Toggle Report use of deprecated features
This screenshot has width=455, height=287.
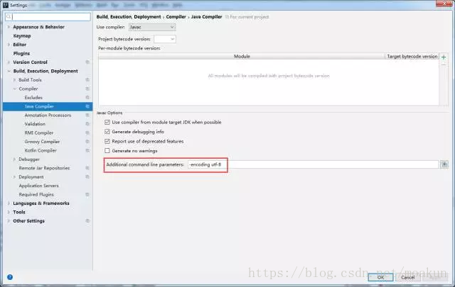coord(107,141)
